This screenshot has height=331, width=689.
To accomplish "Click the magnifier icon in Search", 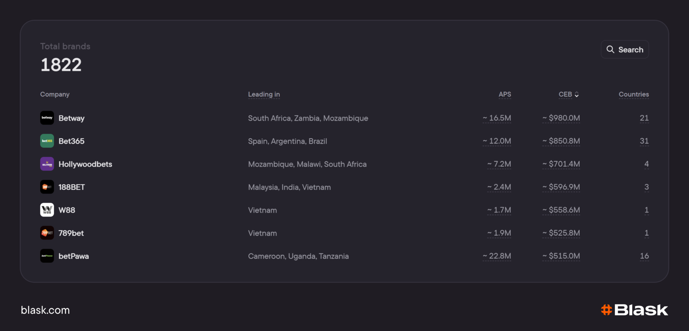I will [x=610, y=49].
